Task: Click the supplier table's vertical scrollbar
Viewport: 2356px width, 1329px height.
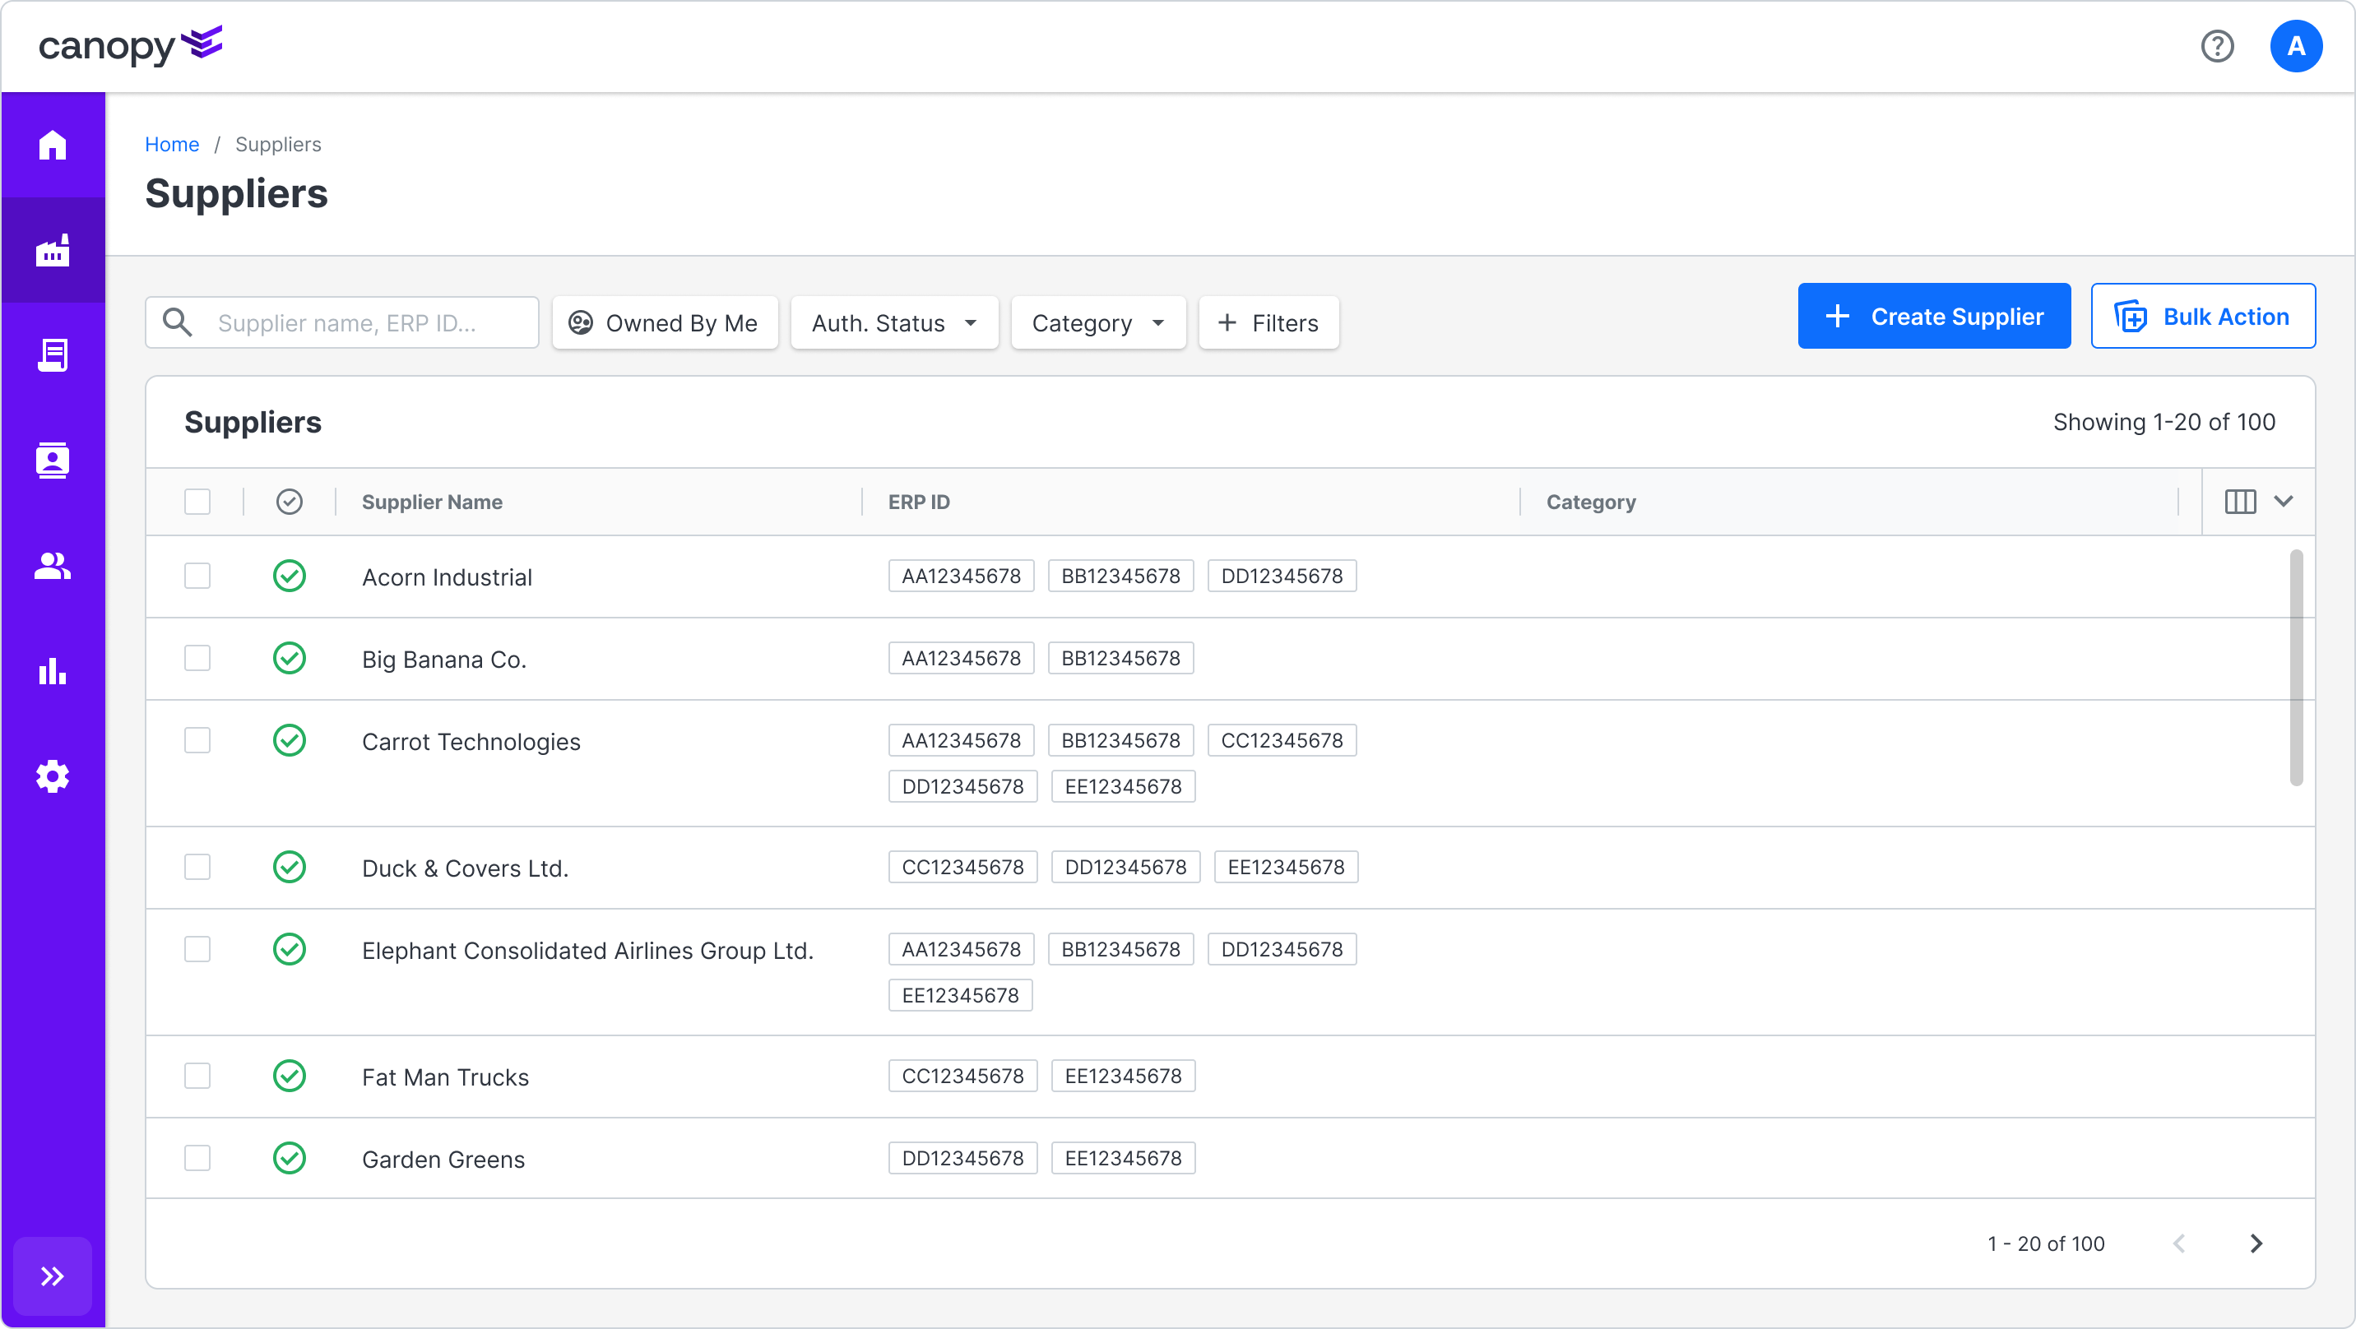Action: coord(2295,668)
